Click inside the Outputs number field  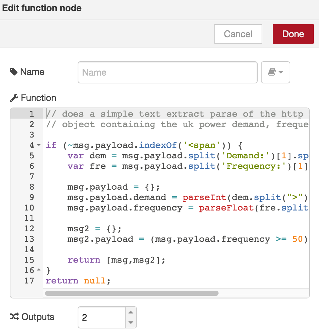point(102,317)
